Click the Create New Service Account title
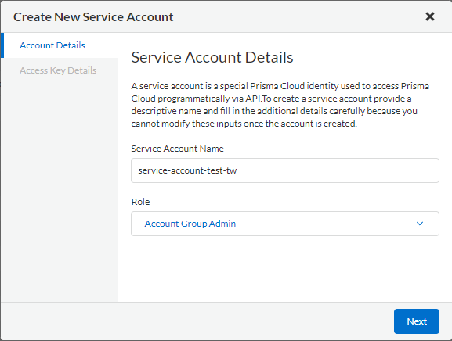 [x=93, y=17]
